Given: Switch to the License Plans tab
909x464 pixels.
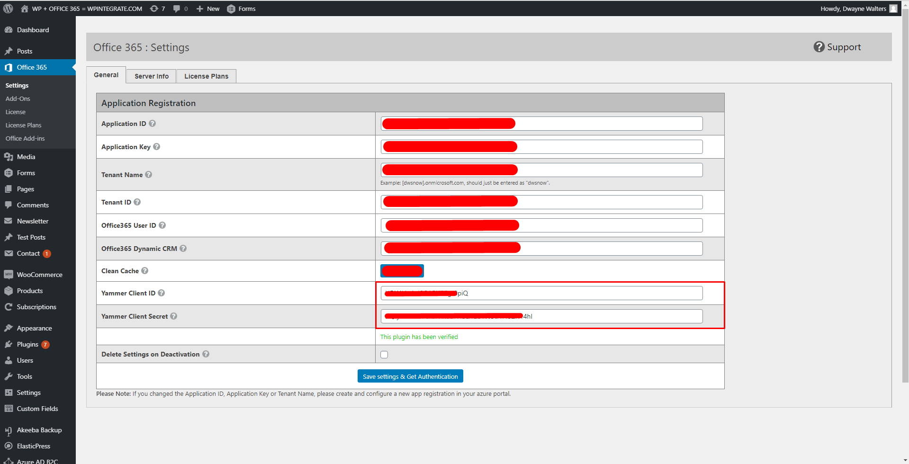Looking at the screenshot, I should click(207, 76).
